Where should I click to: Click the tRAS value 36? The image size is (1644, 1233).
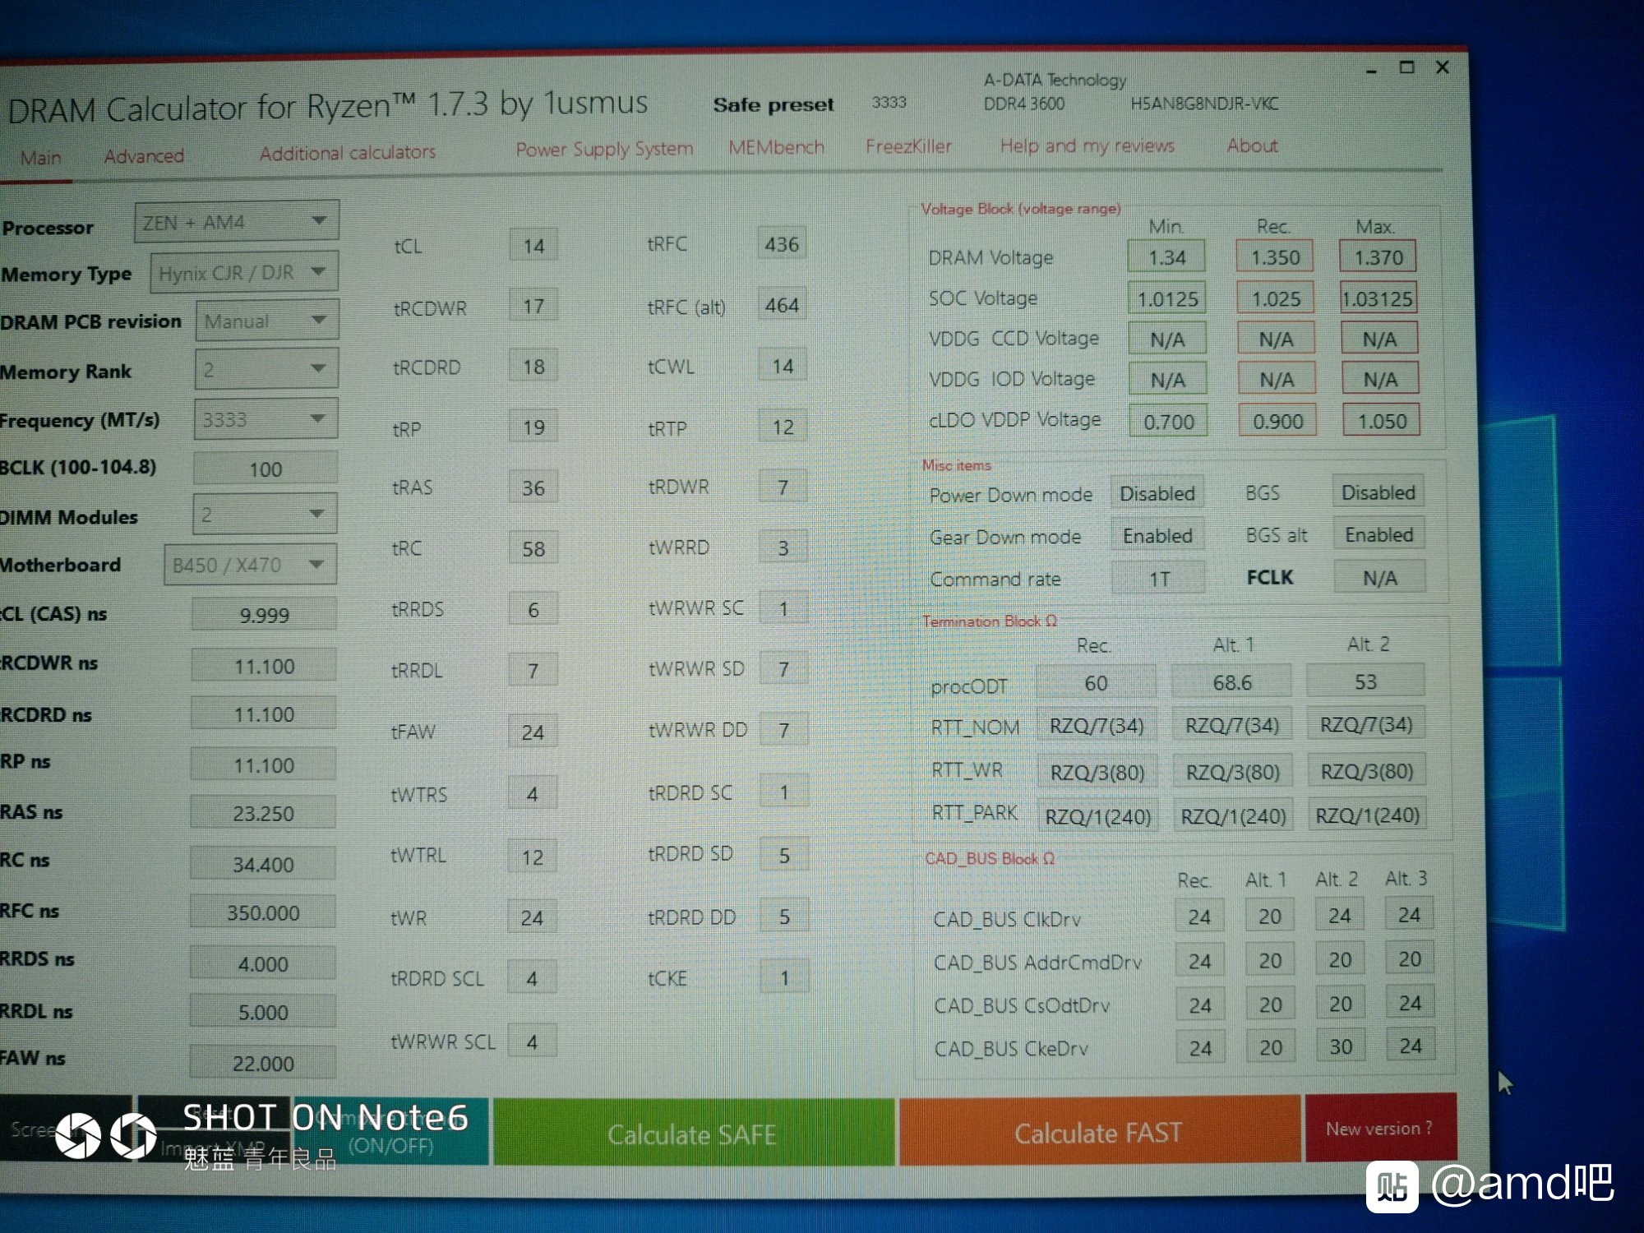click(x=533, y=487)
